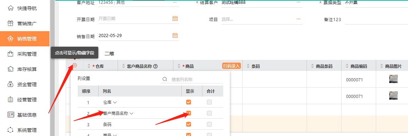Sort by the 仓库 column arrows
This screenshot has height=136, width=408.
pyautogui.click(x=89, y=66)
